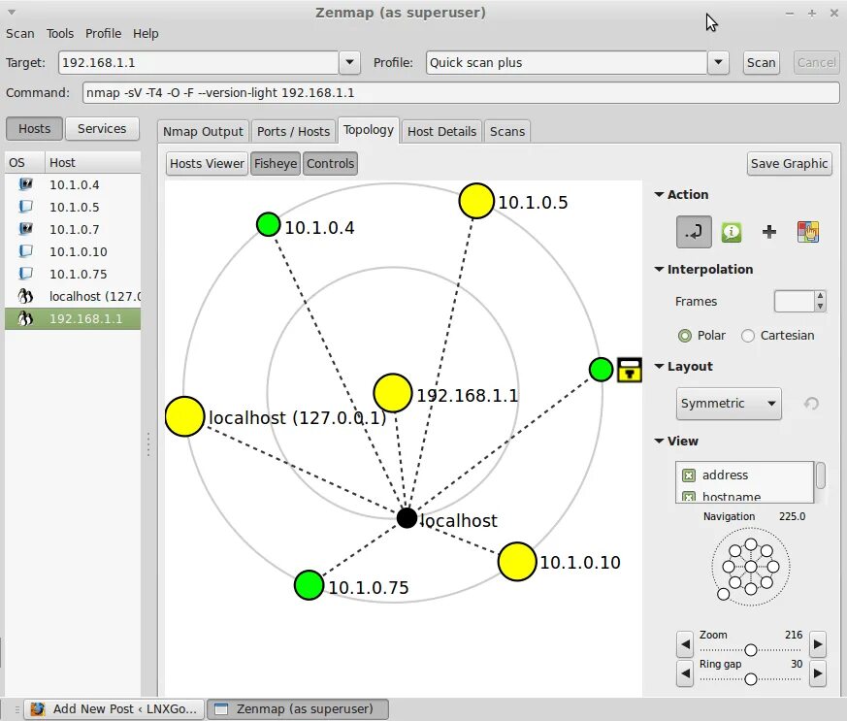
Task: Switch to the Host Details tab
Action: pyautogui.click(x=441, y=131)
